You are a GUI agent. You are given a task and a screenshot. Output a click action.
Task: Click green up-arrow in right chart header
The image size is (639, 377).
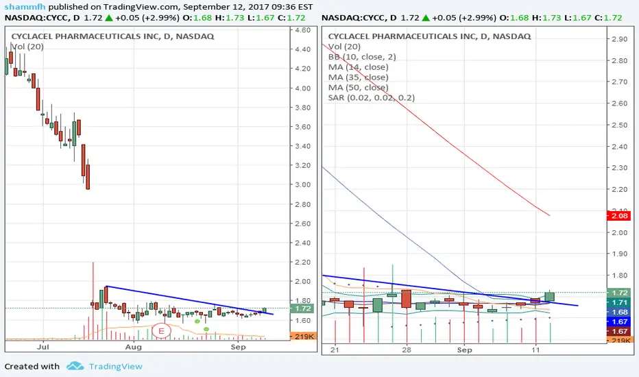(426, 18)
